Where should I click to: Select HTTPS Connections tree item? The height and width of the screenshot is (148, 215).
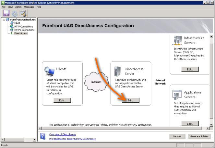tap(24, 30)
